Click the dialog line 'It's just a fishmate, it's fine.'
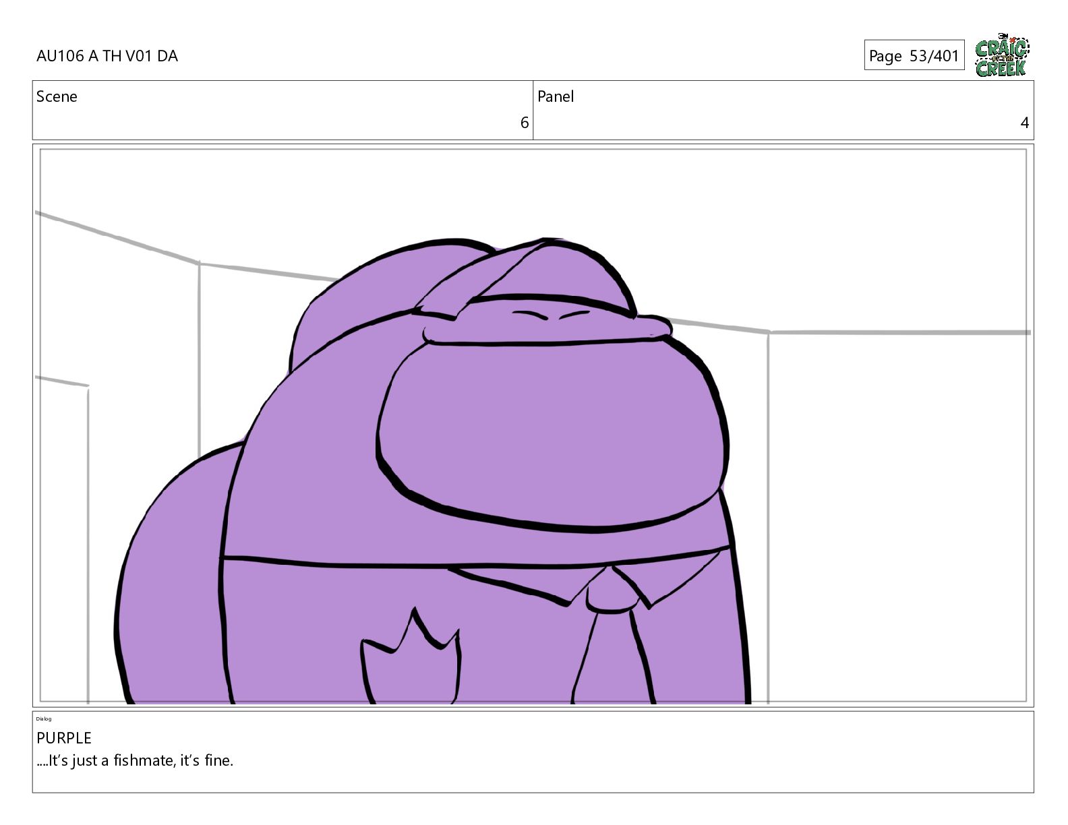 click(x=135, y=761)
